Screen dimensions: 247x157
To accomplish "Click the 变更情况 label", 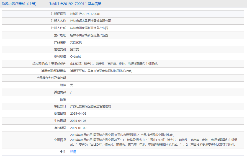I will click(x=60, y=140).
